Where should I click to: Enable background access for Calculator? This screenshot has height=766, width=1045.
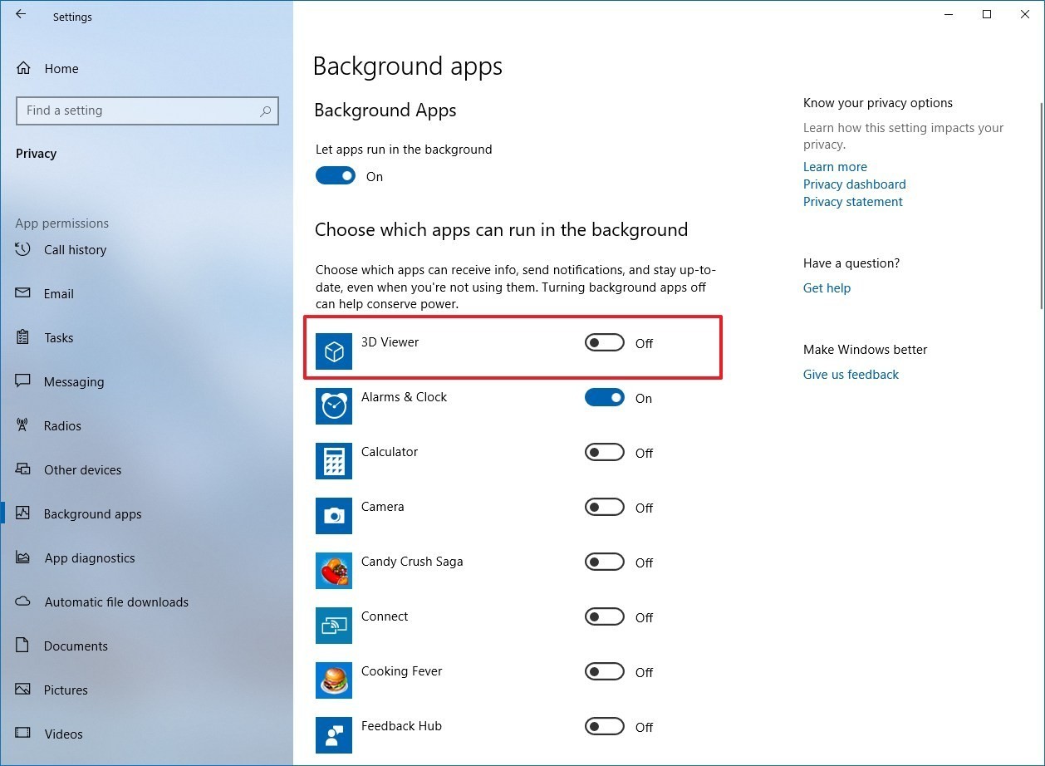tap(604, 452)
